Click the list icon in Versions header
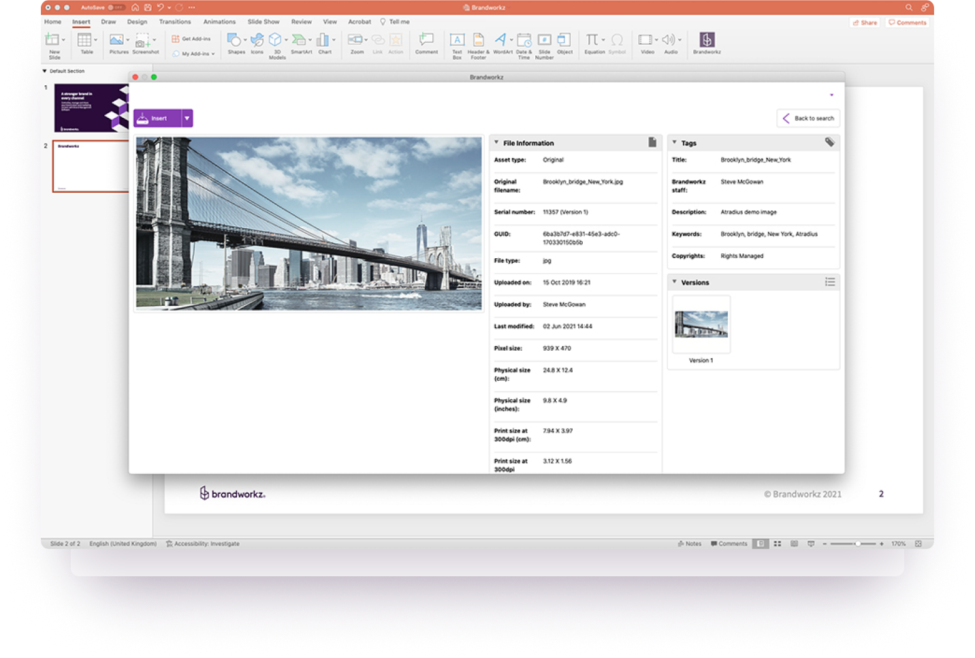Screen dimensions: 975x658 830,281
